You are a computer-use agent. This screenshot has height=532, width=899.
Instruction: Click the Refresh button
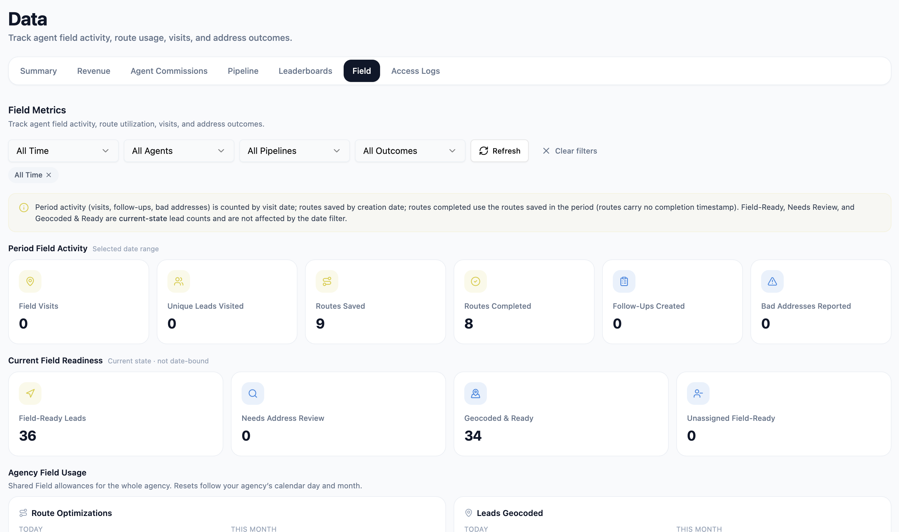[499, 151]
